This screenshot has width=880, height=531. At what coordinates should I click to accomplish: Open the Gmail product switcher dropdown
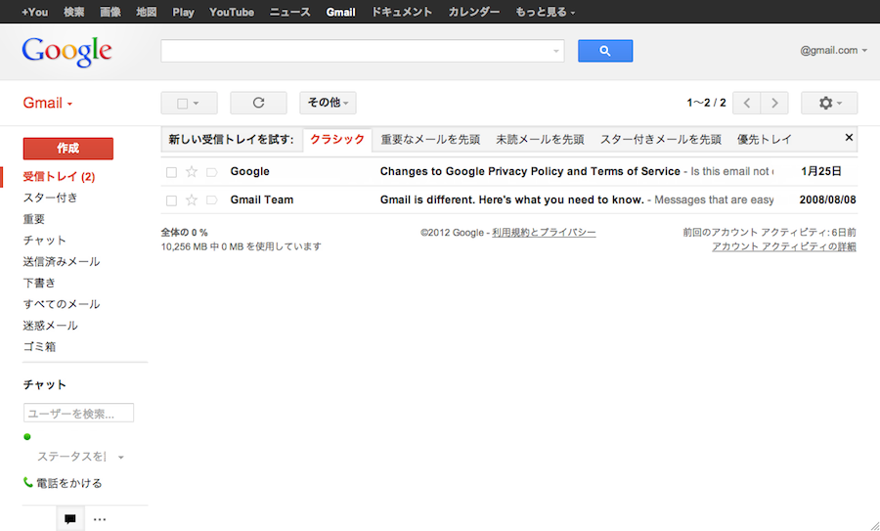(x=48, y=104)
